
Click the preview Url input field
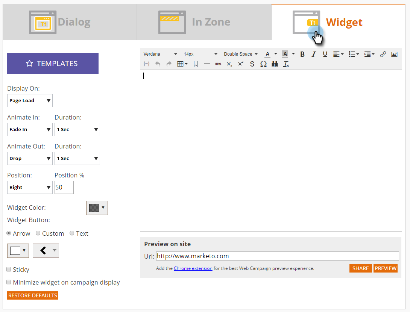[x=278, y=256]
